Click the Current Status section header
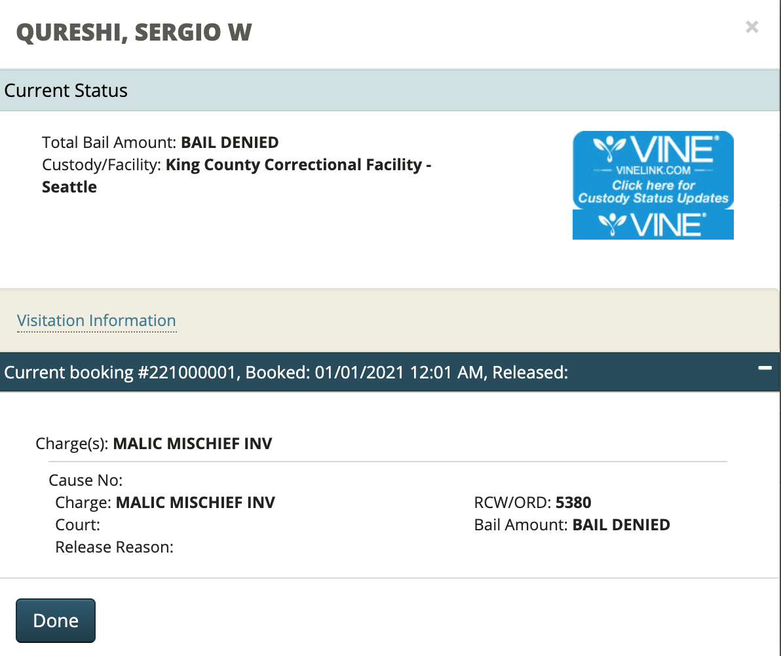Image resolution: width=781 pixels, height=656 pixels. coord(66,90)
